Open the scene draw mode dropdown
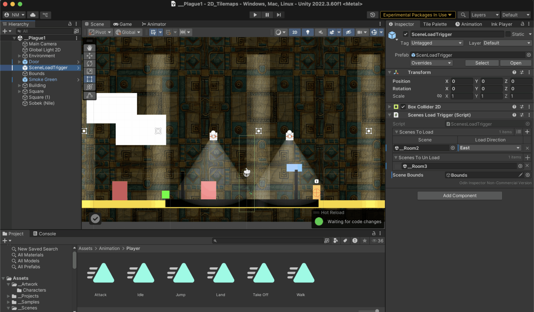The width and height of the screenshot is (534, 312). (281, 32)
